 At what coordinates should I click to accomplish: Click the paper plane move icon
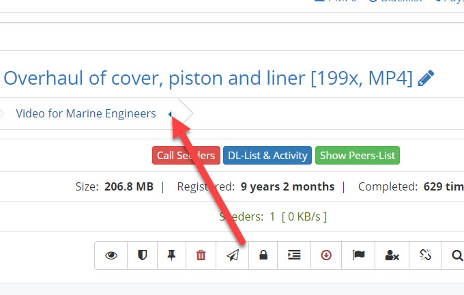231,255
